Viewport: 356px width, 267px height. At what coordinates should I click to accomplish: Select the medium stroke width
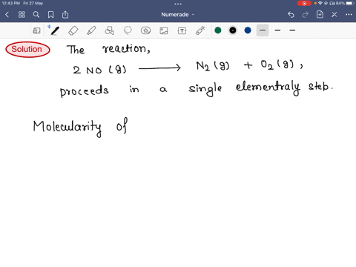(277, 30)
